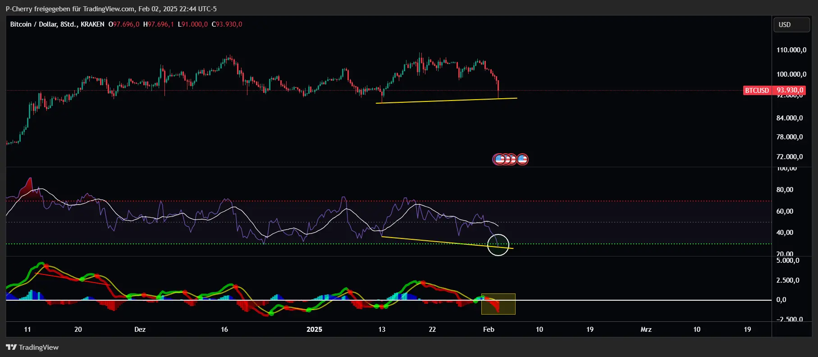Click the USD currency button
Screen dimensions: 818x357
[791, 25]
